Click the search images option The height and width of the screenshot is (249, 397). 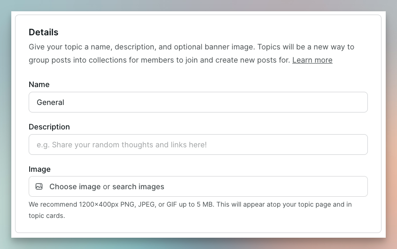138,186
